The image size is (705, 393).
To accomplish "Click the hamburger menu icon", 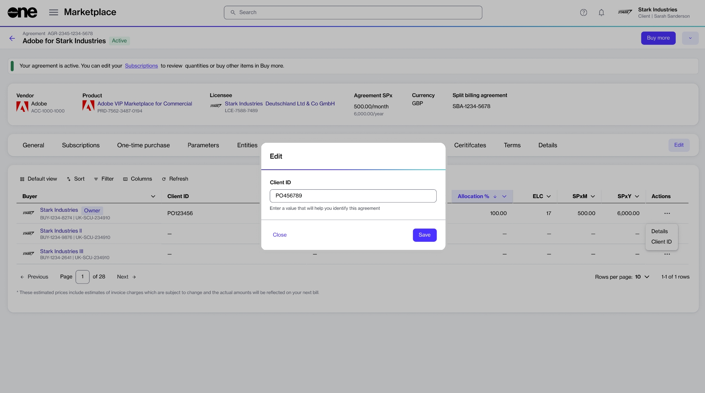I will click(53, 12).
